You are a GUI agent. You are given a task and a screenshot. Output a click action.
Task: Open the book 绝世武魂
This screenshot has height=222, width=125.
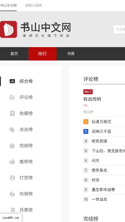pyautogui.click(x=100, y=141)
